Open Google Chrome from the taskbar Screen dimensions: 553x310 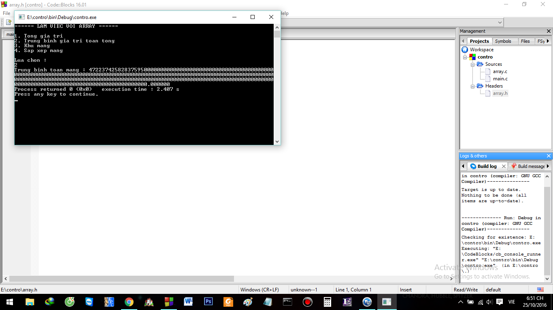click(x=129, y=302)
